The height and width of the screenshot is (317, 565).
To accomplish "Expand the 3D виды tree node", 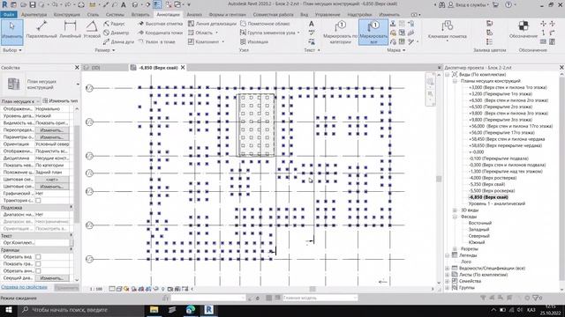I will tap(455, 210).
